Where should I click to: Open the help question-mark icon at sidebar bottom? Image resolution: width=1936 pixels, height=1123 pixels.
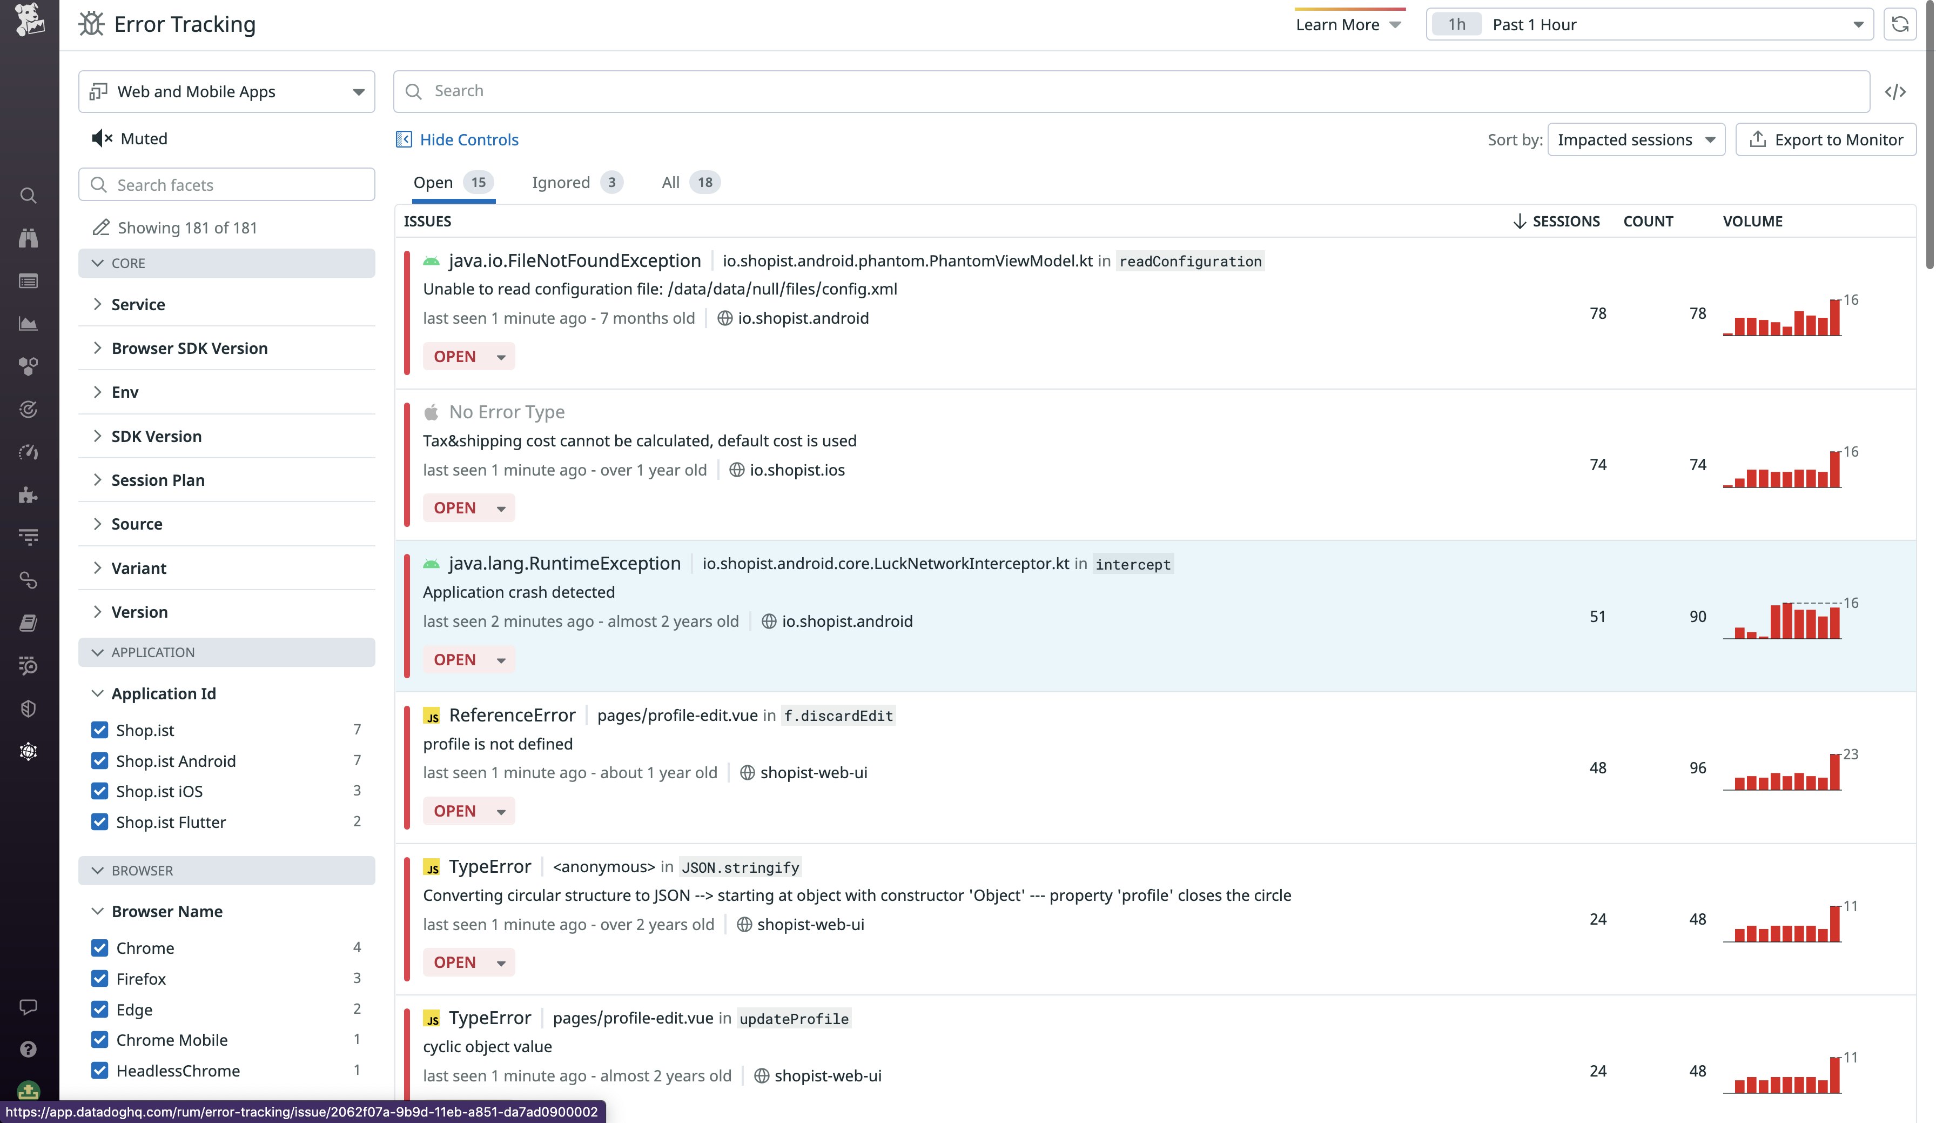point(29,1048)
